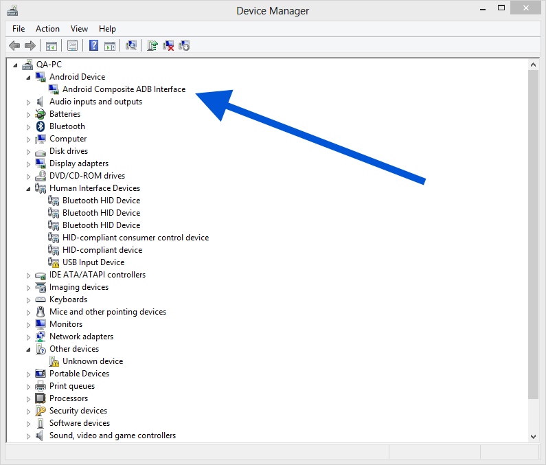Maximize the Device Manager window
The width and height of the screenshot is (546, 465).
coord(501,8)
